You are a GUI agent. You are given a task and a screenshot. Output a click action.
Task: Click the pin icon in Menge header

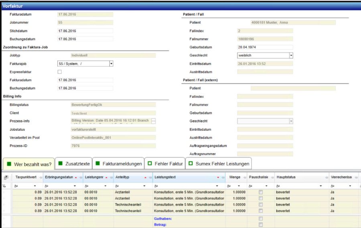244,177
